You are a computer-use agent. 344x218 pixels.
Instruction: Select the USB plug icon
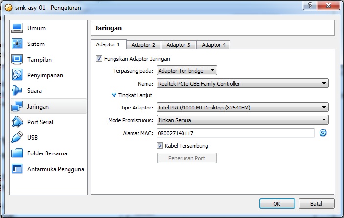pyautogui.click(x=17, y=137)
